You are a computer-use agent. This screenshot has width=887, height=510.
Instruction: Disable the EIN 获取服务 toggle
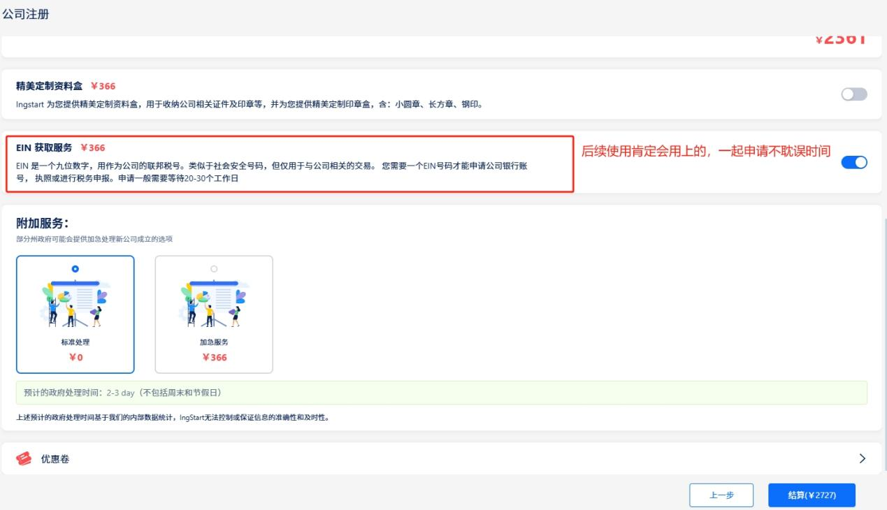tap(854, 162)
